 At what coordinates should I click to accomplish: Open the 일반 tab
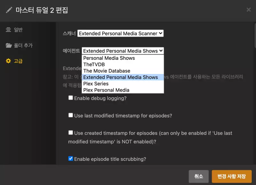[x=14, y=30]
